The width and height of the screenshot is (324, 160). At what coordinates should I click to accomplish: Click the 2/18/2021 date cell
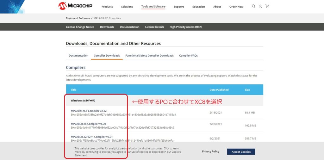[x=215, y=113]
